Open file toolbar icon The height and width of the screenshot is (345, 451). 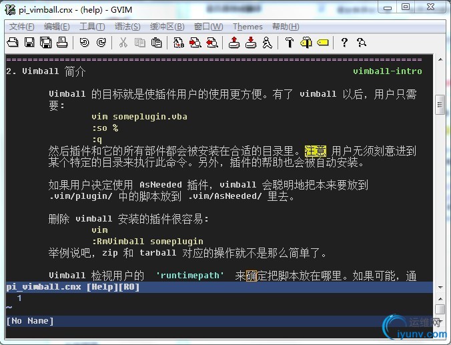click(x=13, y=43)
